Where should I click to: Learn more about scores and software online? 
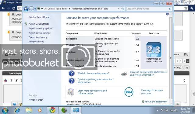click(x=92, y=92)
